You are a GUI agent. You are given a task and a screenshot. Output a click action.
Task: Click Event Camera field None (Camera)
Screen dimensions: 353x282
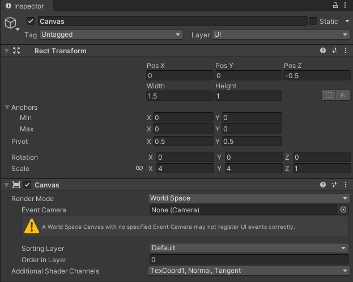click(x=244, y=210)
